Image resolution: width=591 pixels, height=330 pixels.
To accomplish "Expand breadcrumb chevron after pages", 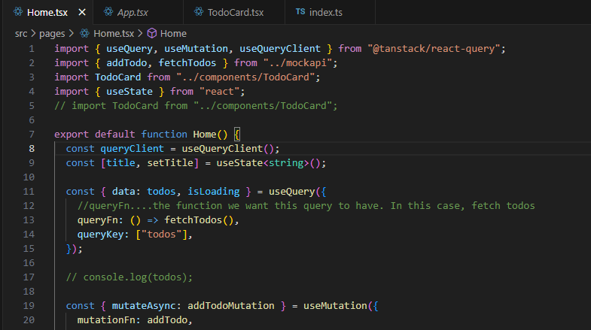I will click(72, 34).
